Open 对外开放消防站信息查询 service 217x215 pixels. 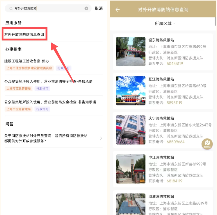coord(24,35)
